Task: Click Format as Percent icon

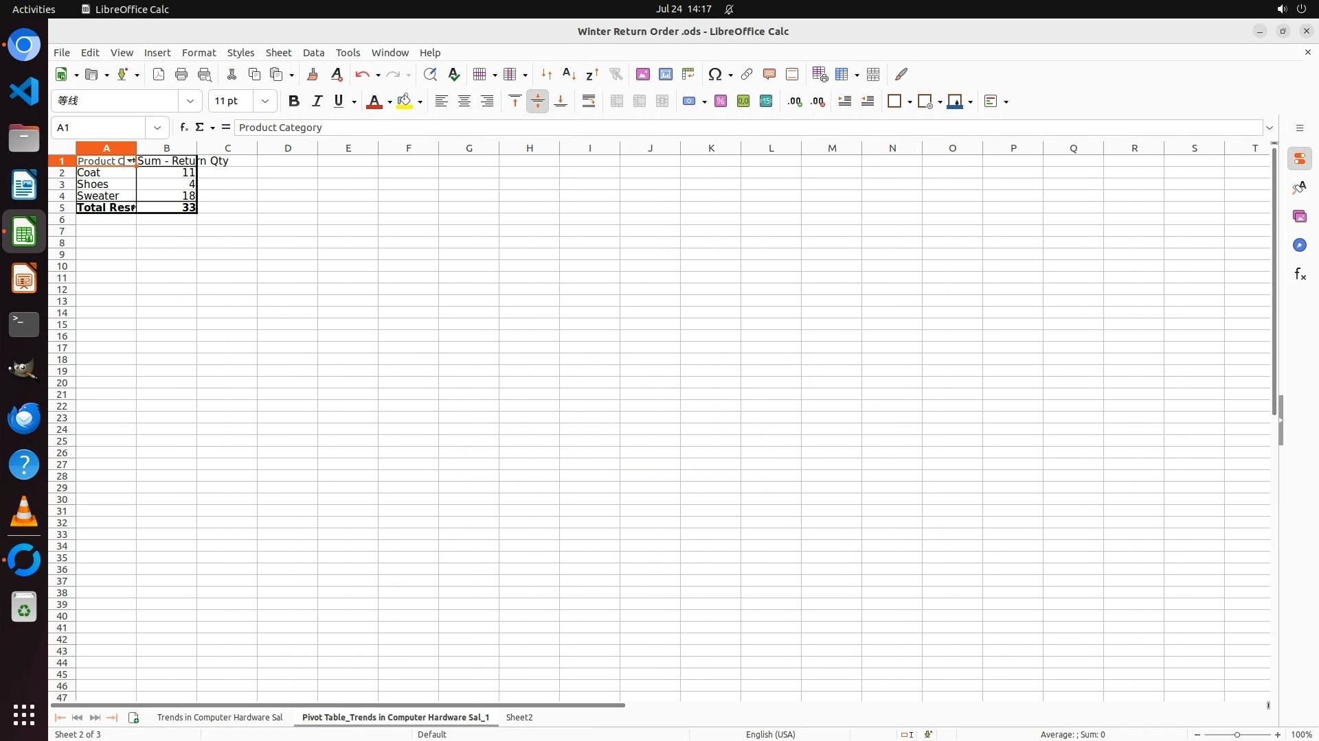Action: point(720,102)
